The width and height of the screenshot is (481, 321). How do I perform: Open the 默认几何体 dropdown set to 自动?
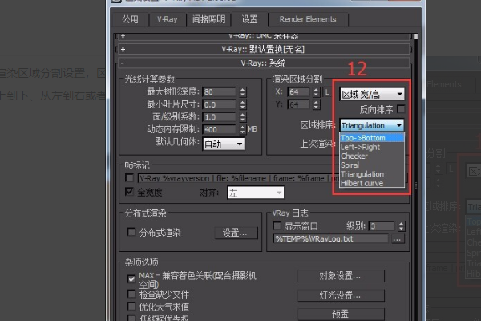[224, 144]
